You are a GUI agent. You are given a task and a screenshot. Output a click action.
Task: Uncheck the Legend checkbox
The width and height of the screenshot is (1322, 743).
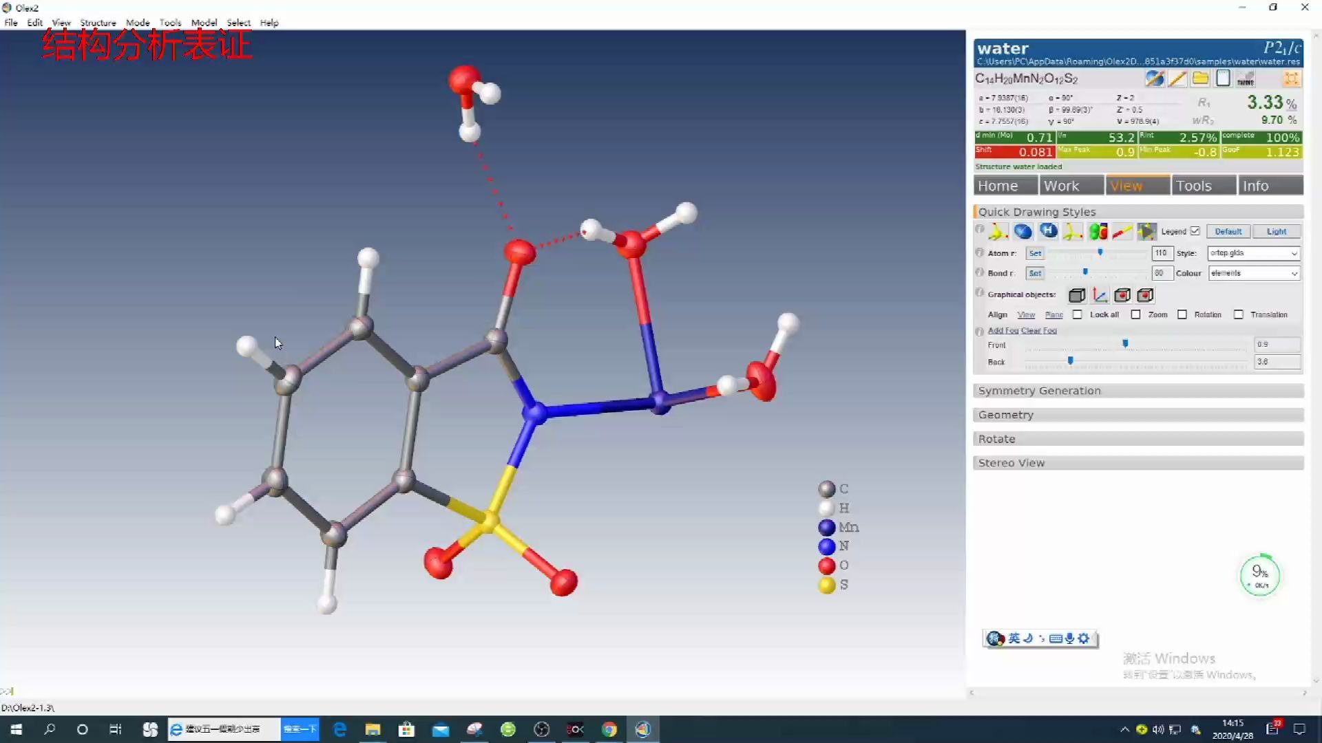1195,231
